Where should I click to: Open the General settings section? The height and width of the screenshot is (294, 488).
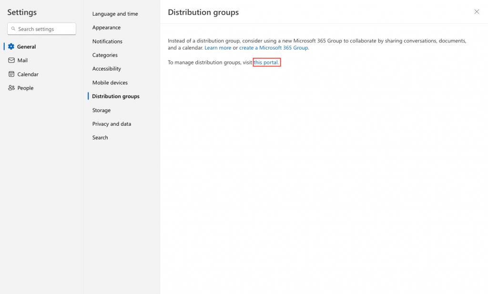[27, 47]
